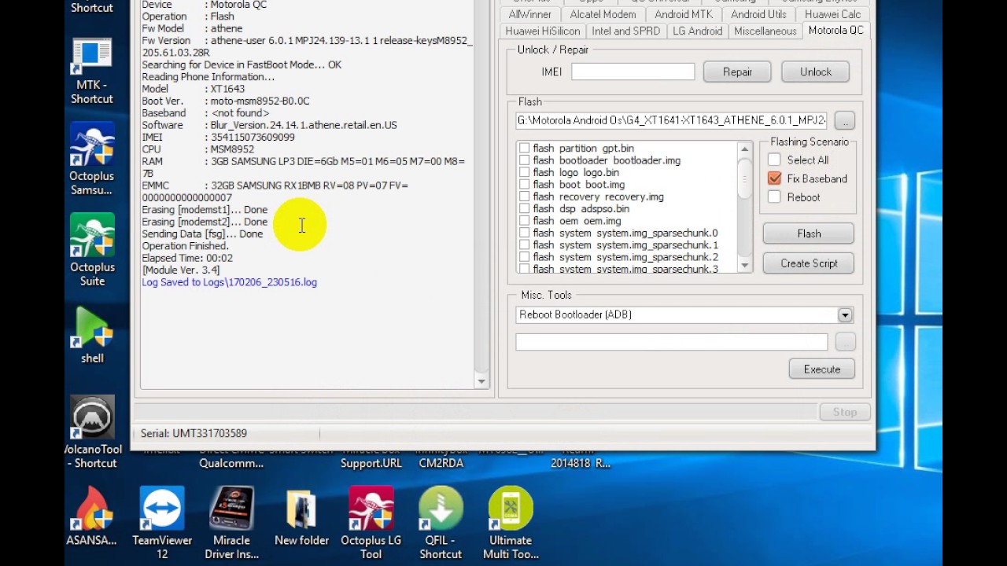Screen dimensions: 1007x566
Task: Switch to Android MTK tab
Action: [684, 14]
